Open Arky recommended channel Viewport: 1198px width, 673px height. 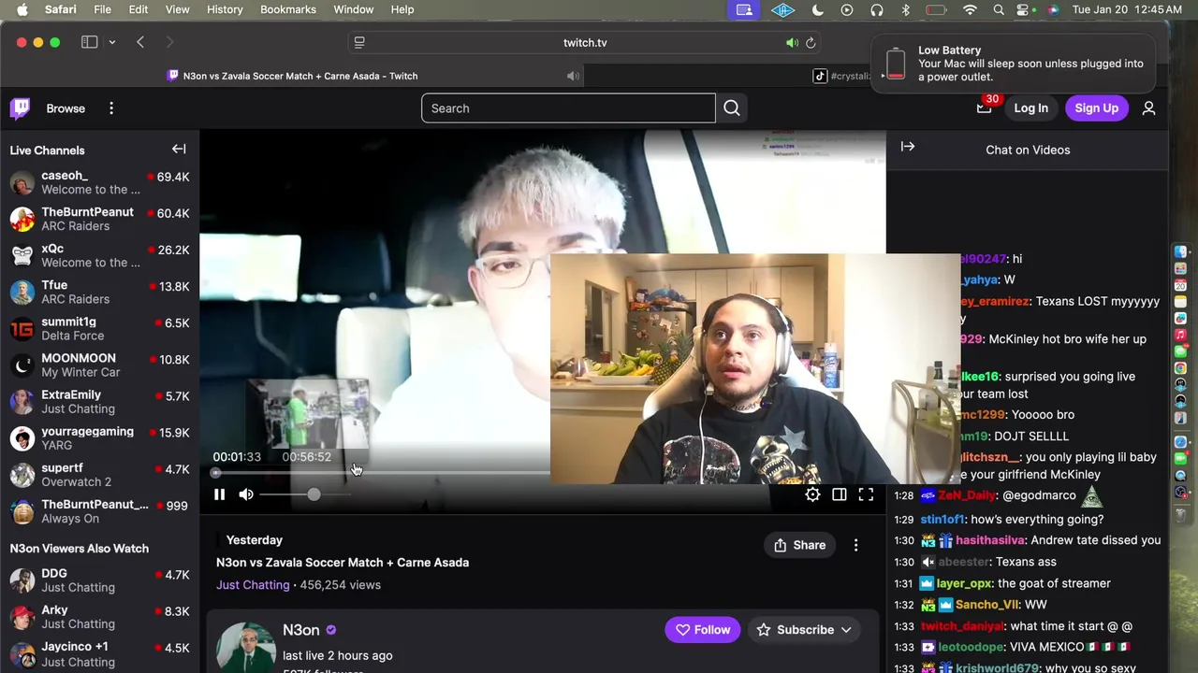99,617
